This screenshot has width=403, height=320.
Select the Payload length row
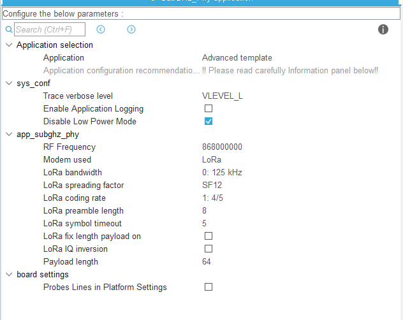pyautogui.click(x=71, y=261)
